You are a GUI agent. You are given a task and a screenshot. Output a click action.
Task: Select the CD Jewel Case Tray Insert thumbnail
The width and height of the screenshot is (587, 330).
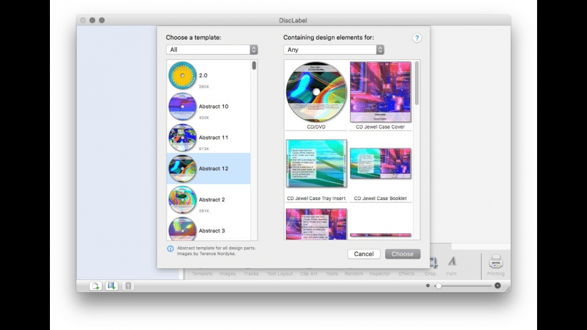316,164
